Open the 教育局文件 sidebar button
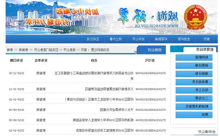 coord(194,82)
